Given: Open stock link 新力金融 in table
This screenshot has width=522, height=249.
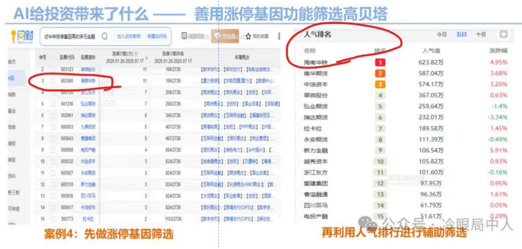Looking at the screenshot, I should (x=88, y=184).
